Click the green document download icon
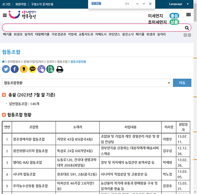 50,69
